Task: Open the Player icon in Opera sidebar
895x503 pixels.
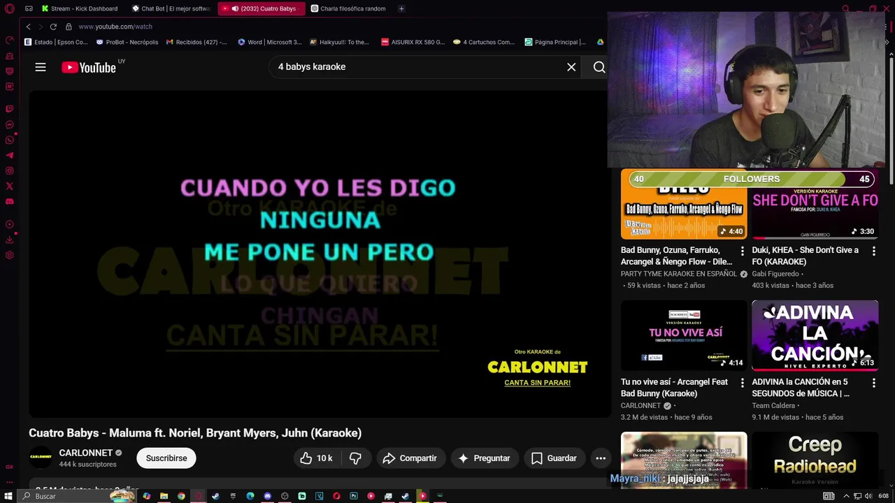Action: [x=9, y=224]
